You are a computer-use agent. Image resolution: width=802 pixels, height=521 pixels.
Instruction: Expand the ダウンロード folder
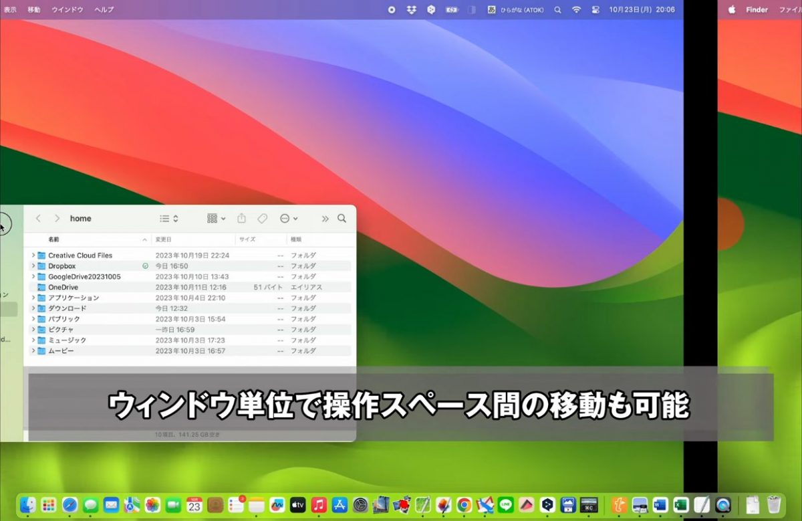pyautogui.click(x=33, y=308)
